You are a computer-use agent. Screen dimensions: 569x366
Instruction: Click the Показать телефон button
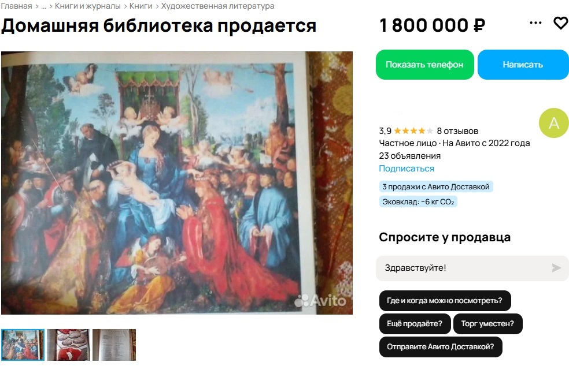click(424, 65)
